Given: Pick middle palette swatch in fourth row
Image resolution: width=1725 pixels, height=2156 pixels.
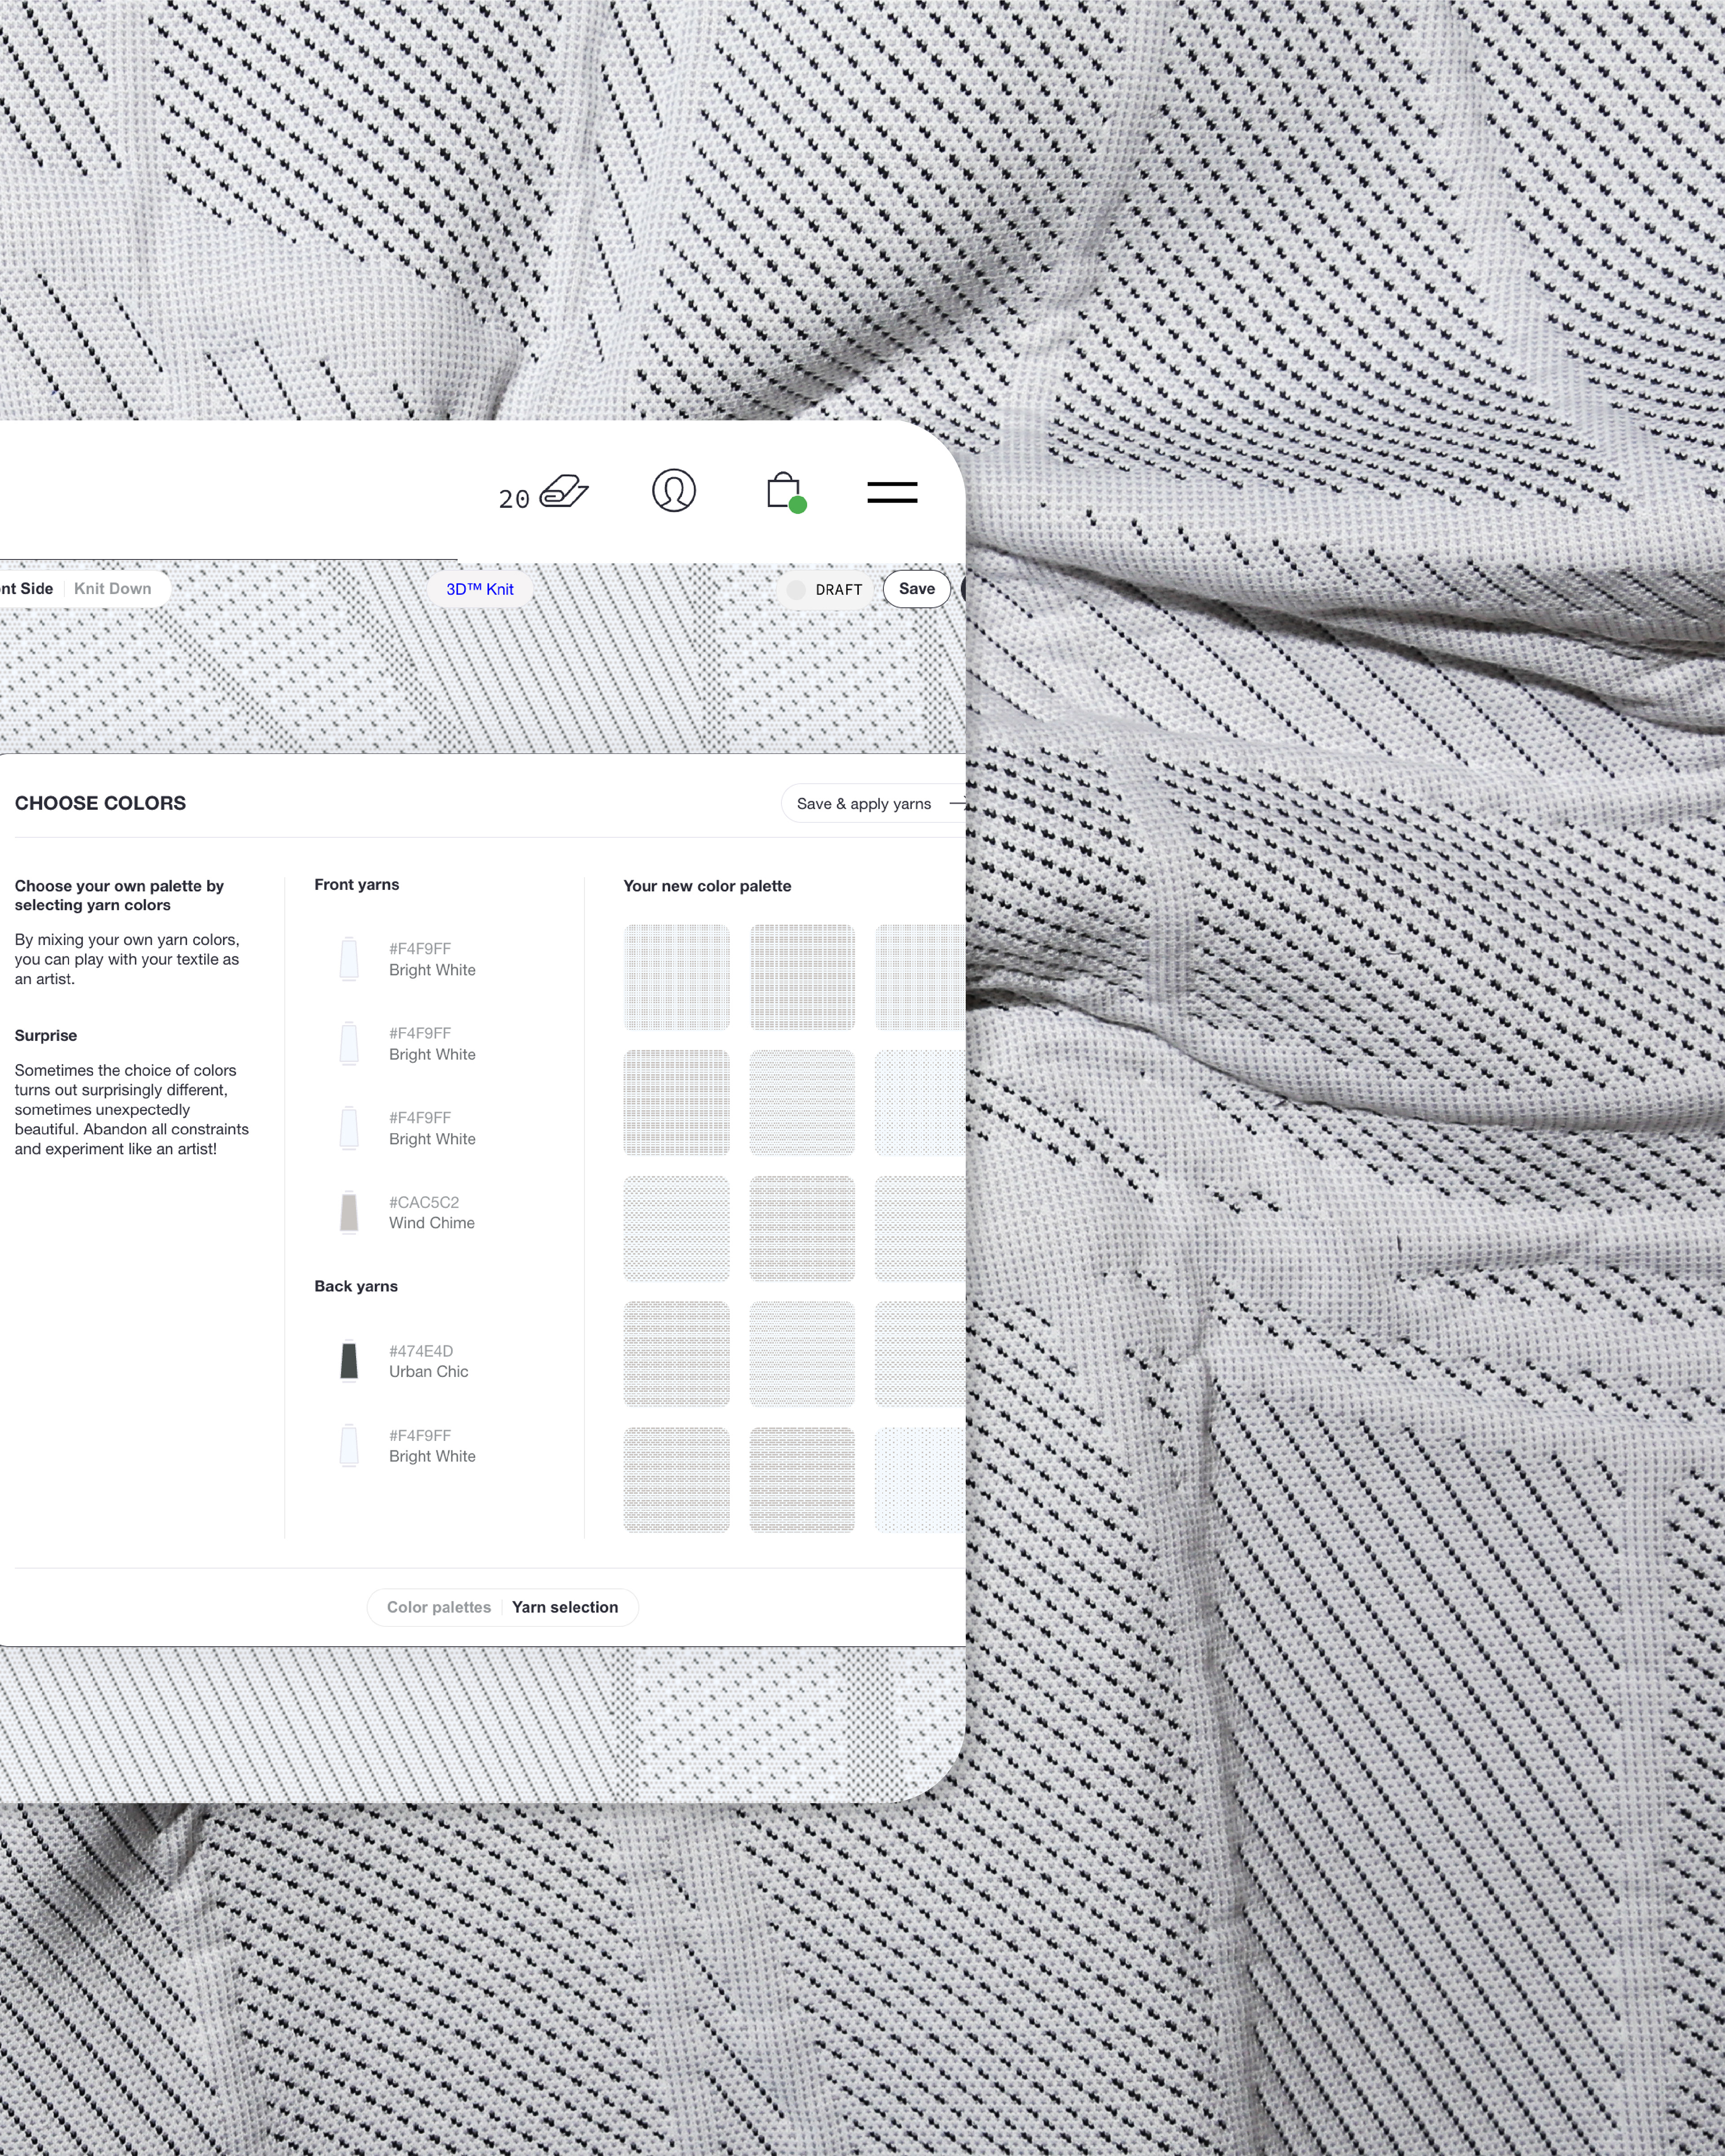Looking at the screenshot, I should (x=802, y=1354).
